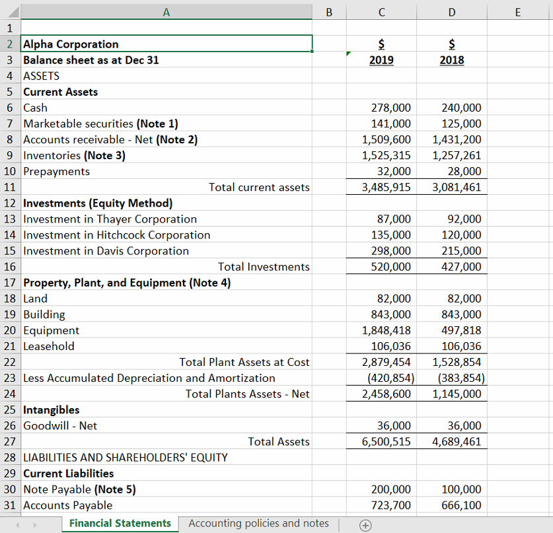Viewport: 553px width, 533px height.
Task: Select row 1 by clicking its row number
Action: (10, 28)
